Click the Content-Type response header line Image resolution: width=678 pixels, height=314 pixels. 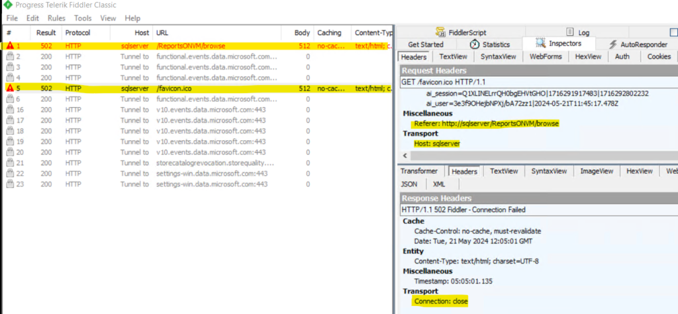(476, 261)
